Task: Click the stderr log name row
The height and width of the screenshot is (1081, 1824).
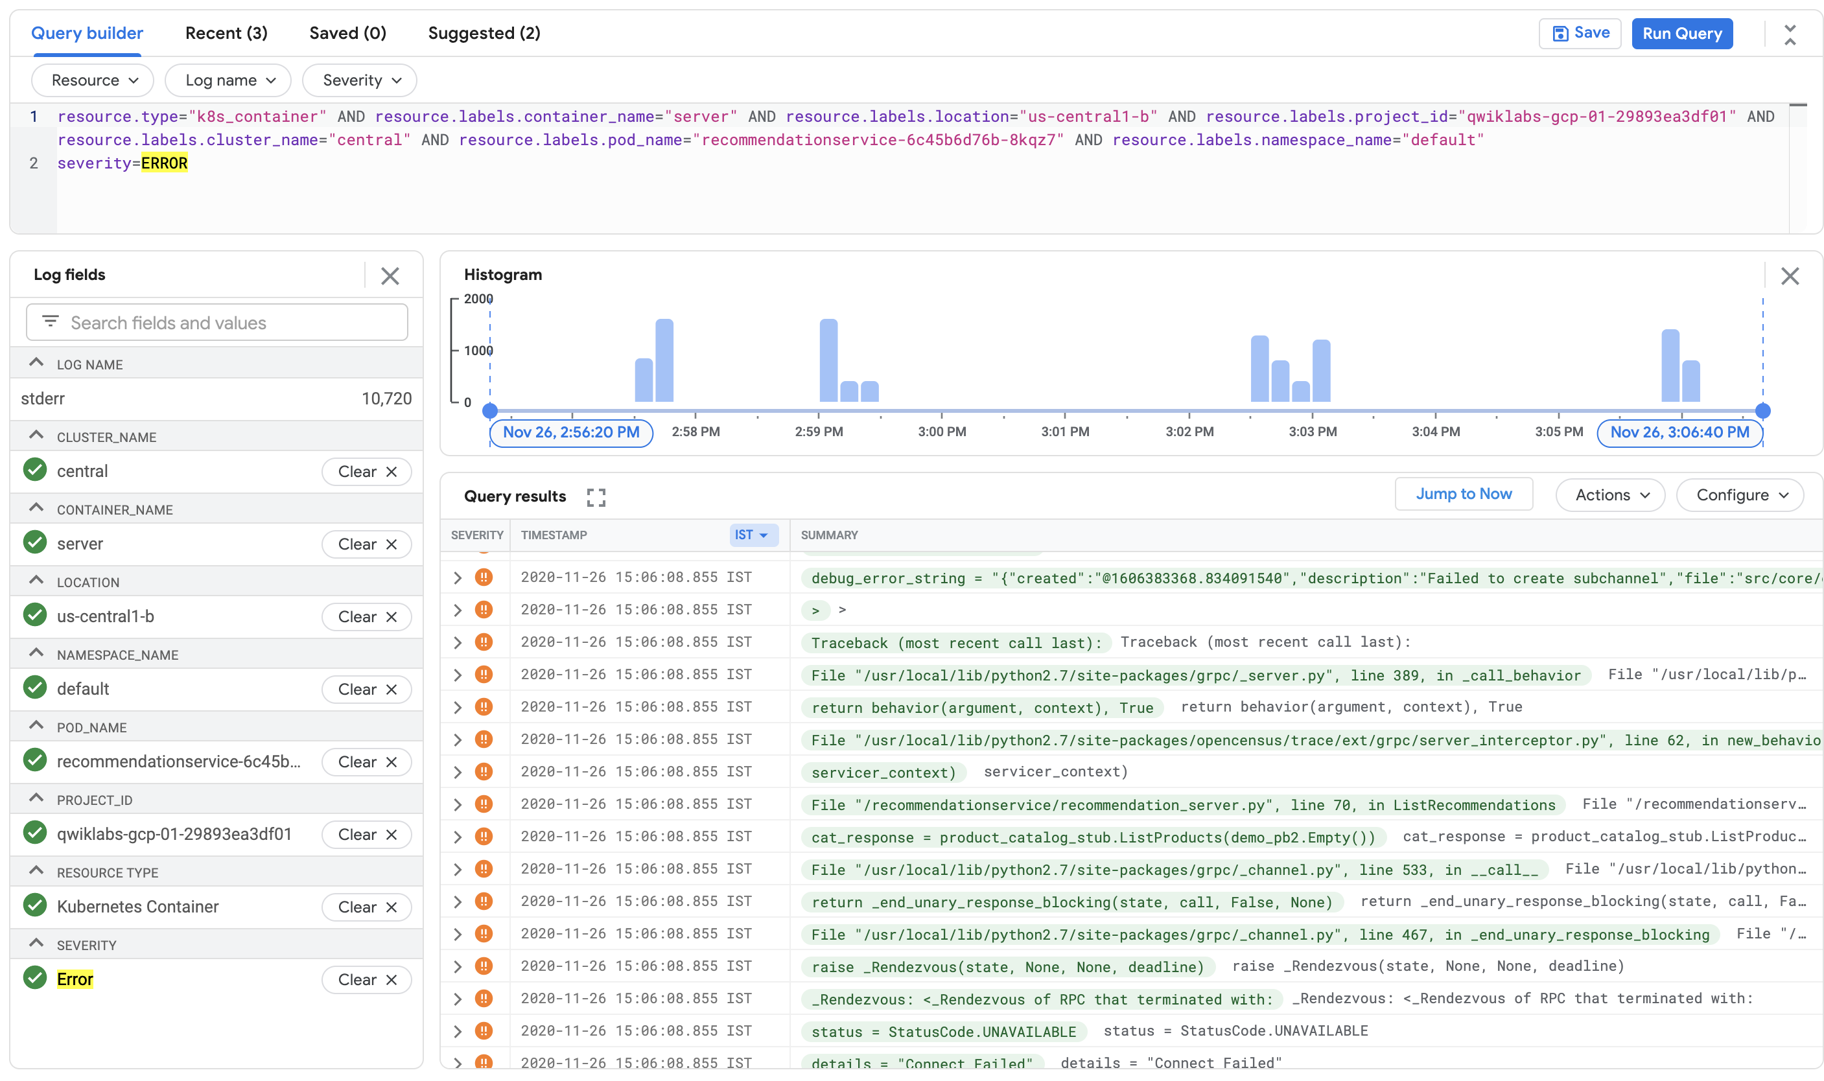Action: pos(216,399)
